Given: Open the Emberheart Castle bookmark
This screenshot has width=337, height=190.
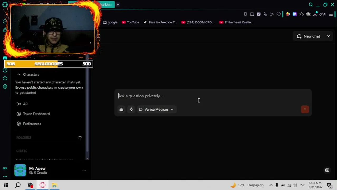Looking at the screenshot, I should 236,22.
